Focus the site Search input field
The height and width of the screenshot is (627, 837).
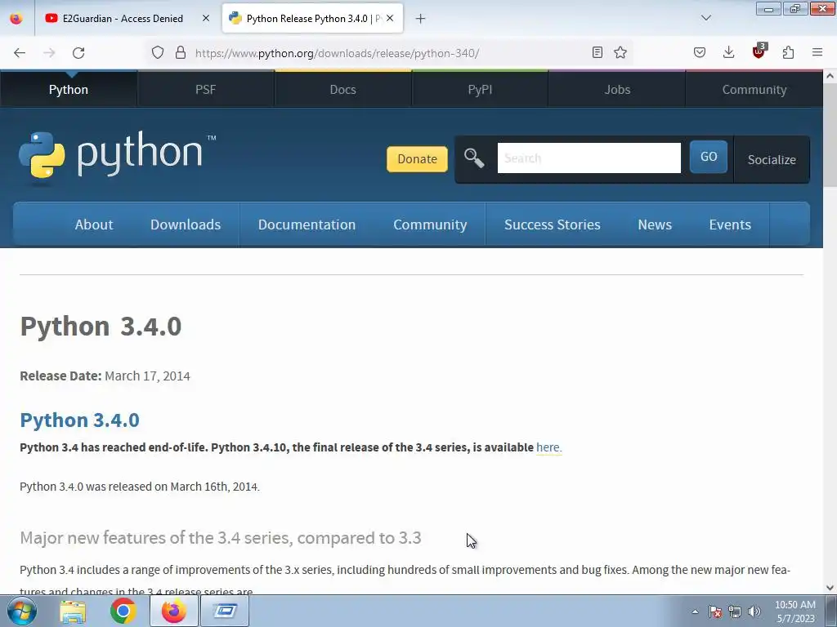pos(589,158)
